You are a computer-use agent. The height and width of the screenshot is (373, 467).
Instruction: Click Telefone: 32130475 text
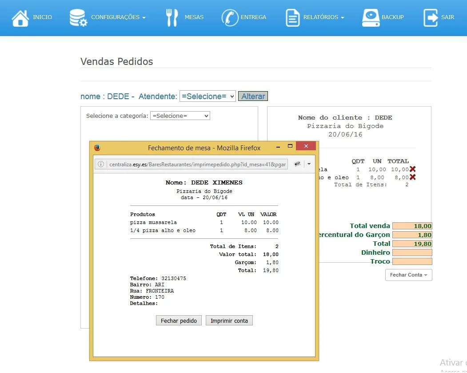coord(158,278)
